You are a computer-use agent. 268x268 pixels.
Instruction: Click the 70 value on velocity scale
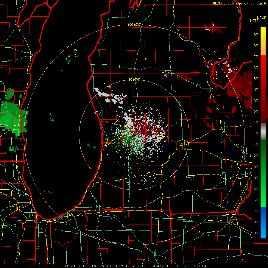pyautogui.click(x=256, y=57)
